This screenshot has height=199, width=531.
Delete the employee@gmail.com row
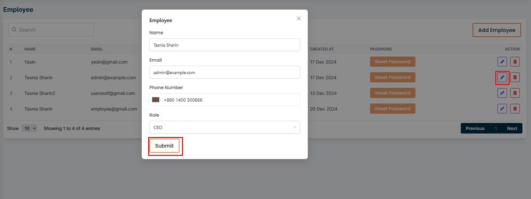click(515, 109)
